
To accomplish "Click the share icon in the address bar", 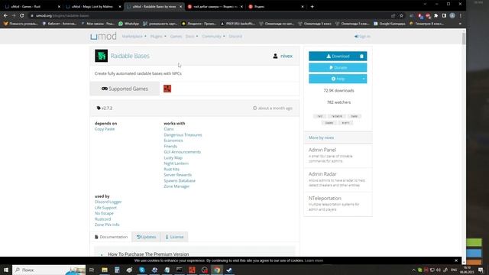I will pos(393,15).
